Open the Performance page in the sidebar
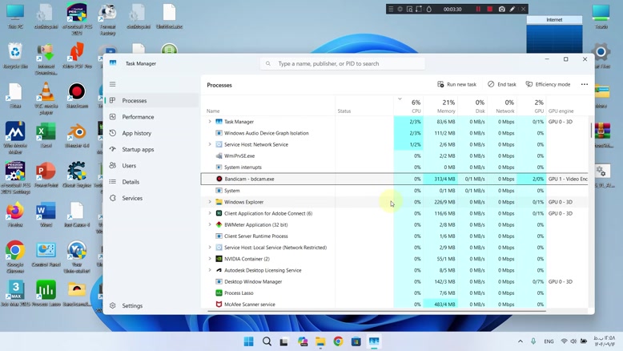 (138, 117)
